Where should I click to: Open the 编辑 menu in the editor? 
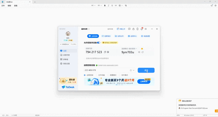click(9, 6)
